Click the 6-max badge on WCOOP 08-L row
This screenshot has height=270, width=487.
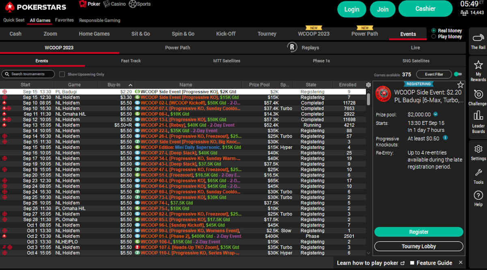[137, 114]
